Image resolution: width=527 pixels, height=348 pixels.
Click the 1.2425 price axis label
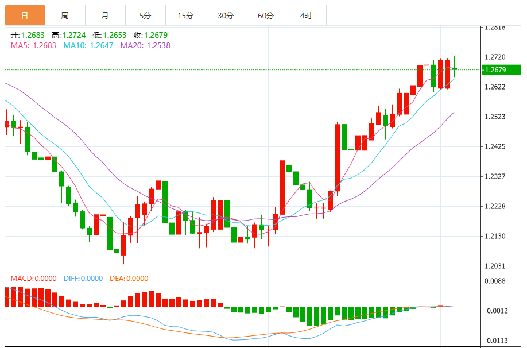pyautogui.click(x=495, y=146)
